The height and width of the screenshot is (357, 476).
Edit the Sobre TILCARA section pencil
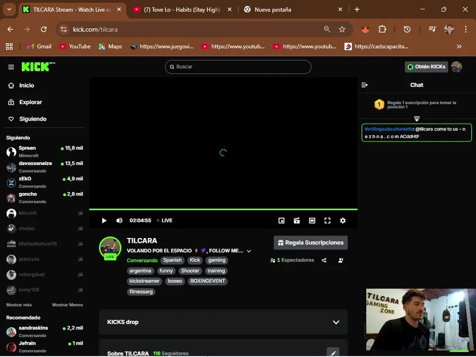coord(333,353)
